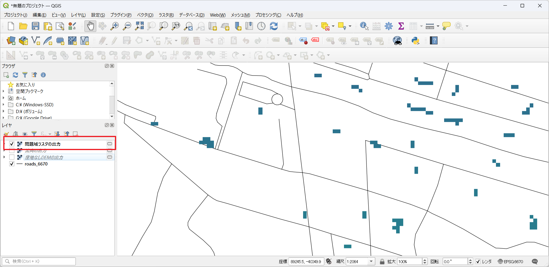
Task: Float the レイヤ panel
Action: [107, 125]
